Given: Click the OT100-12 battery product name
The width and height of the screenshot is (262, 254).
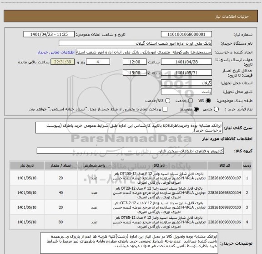Looking at the screenshot, I should pos(159,178).
